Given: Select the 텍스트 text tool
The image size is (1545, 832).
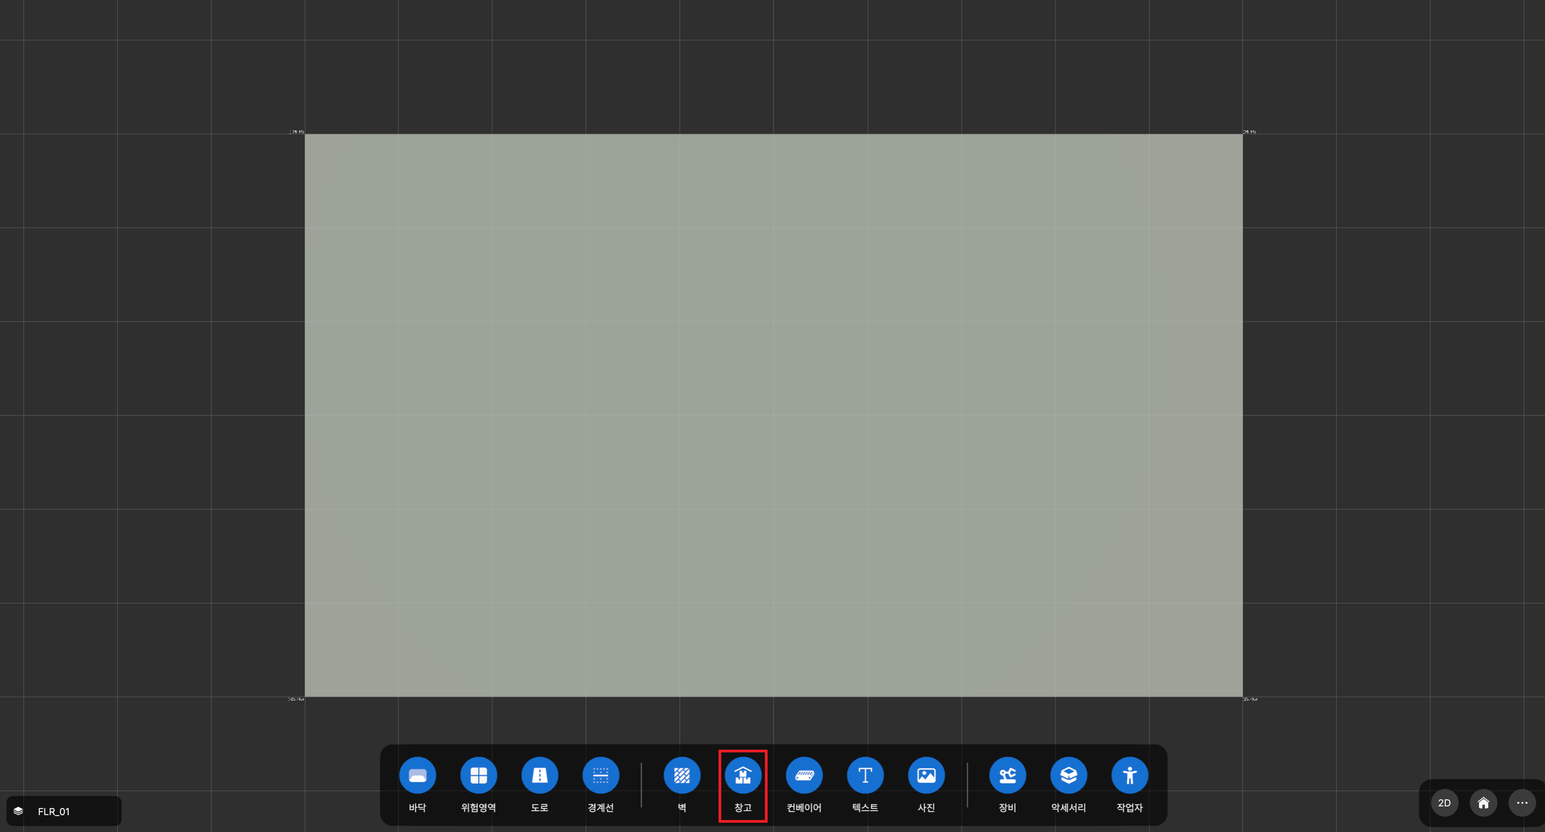Looking at the screenshot, I should tap(865, 774).
